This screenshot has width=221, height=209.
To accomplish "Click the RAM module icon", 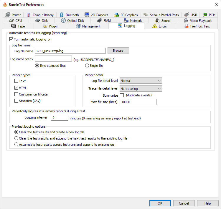I will (x=100, y=20).
